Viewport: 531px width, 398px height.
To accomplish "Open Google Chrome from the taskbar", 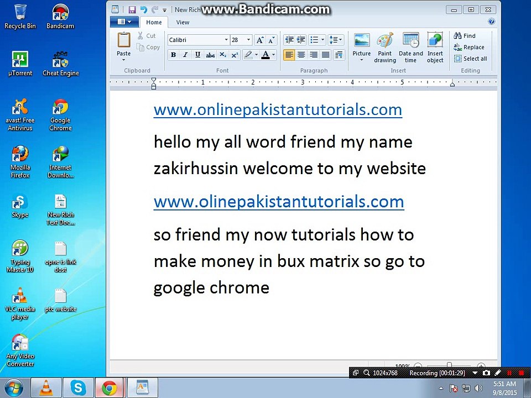I will tap(110, 388).
